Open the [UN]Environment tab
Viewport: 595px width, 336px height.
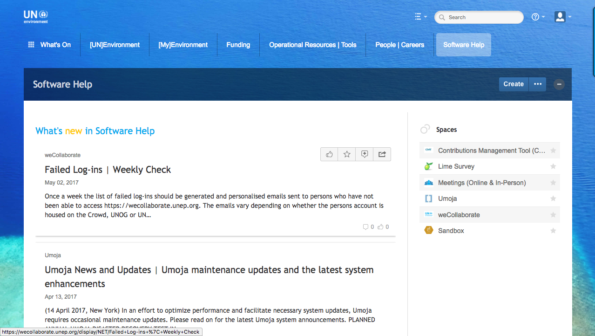[115, 45]
